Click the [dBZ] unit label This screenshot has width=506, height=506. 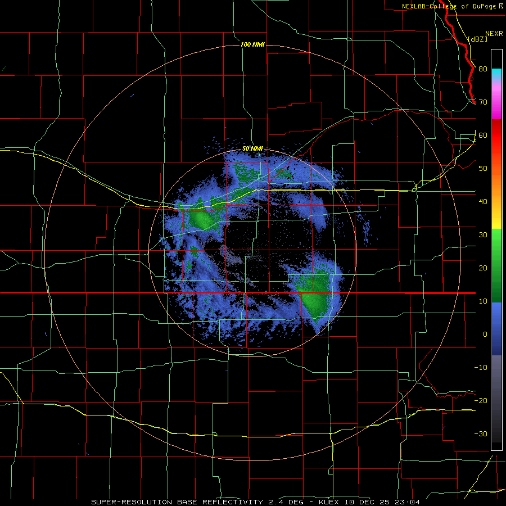pyautogui.click(x=477, y=39)
